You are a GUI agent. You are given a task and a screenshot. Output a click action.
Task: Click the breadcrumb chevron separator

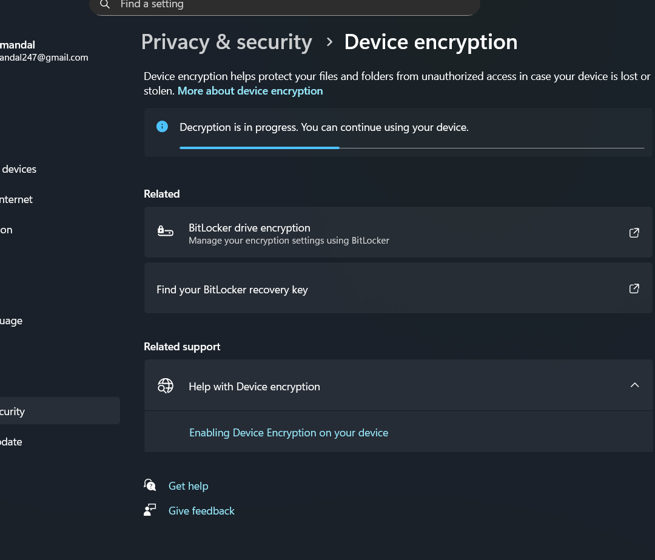tap(329, 42)
